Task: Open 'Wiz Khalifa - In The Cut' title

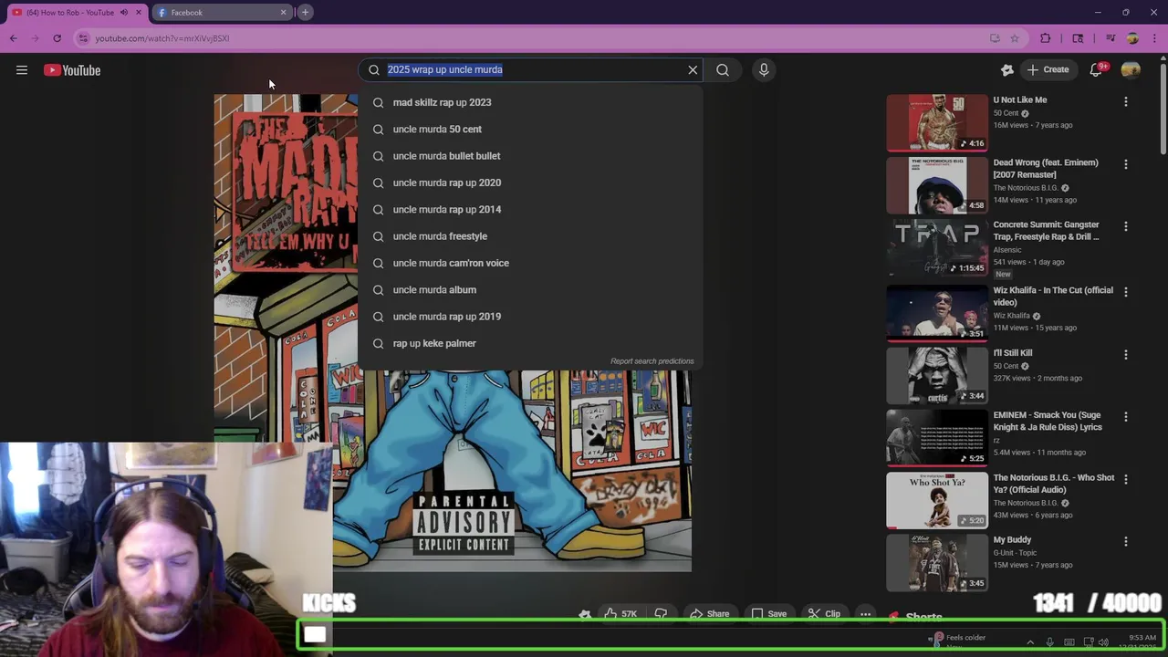Action: coord(1053,297)
